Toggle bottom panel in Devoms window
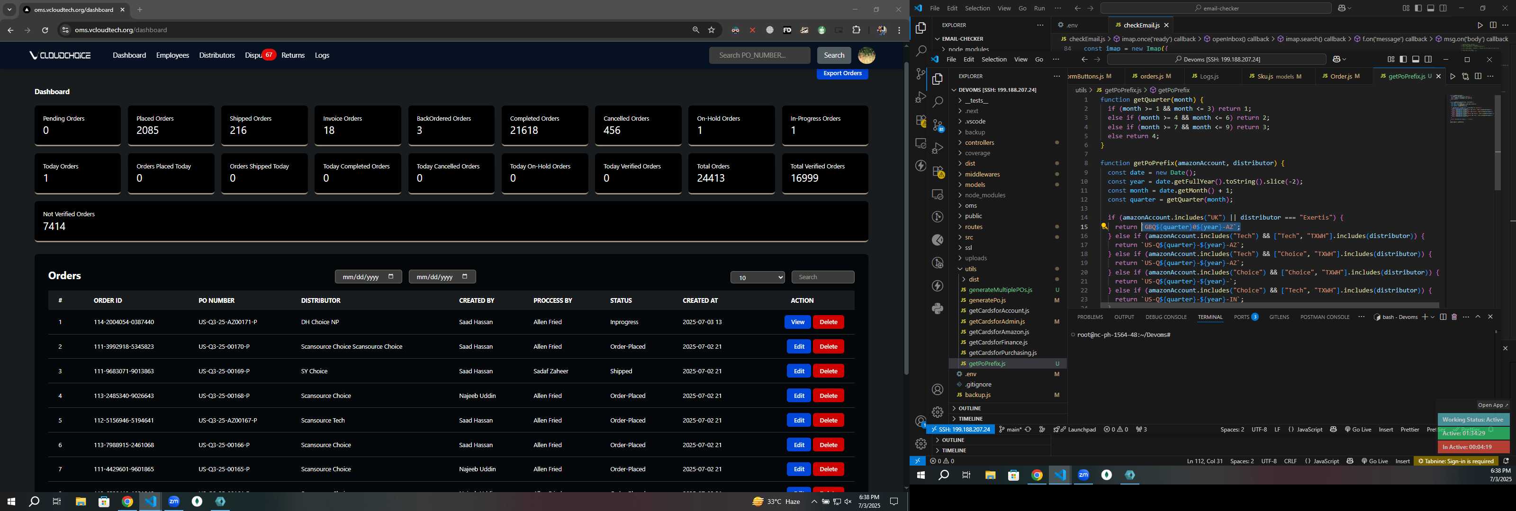Image resolution: width=1516 pixels, height=511 pixels. pos(1416,60)
